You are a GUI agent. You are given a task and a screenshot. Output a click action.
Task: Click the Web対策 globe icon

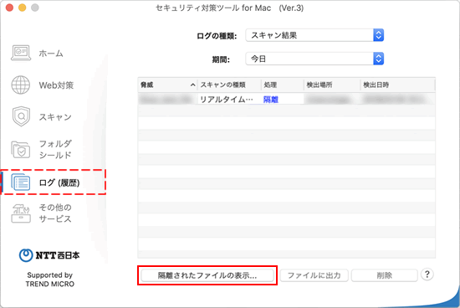(21, 85)
